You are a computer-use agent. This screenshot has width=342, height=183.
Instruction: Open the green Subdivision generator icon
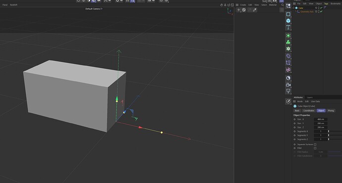pos(288,36)
